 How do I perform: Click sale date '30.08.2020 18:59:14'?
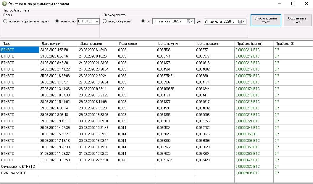(x=97, y=141)
